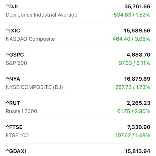Open the ^RUT ticker symbol
This screenshot has height=156, width=156.
13,103
